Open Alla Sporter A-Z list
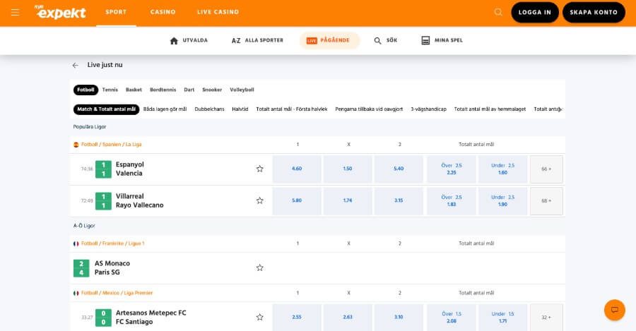This screenshot has height=331, width=636. click(x=257, y=40)
